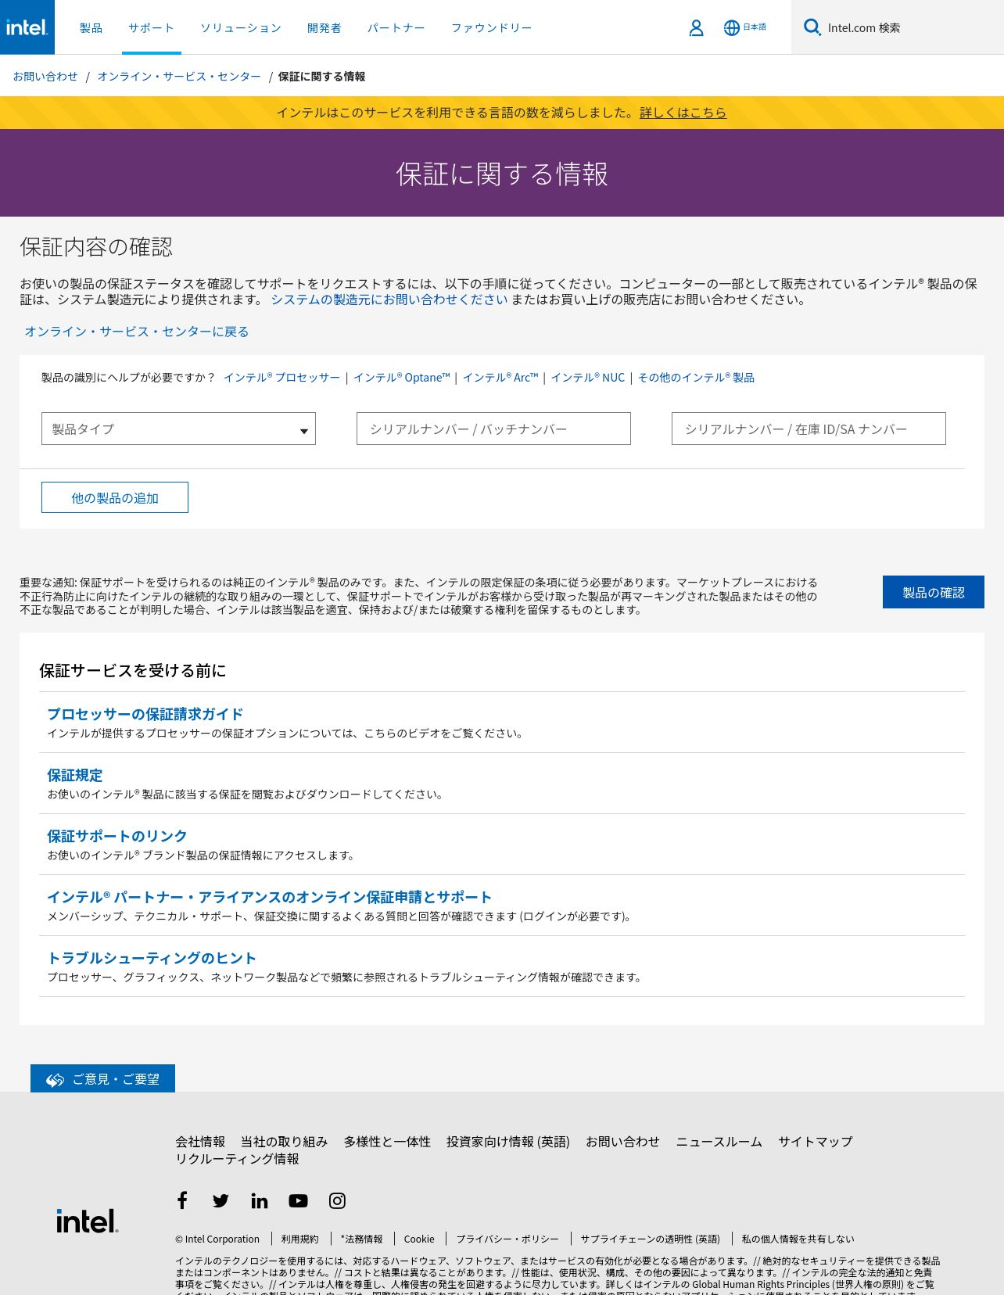Screen dimensions: 1004x1295
Task: Open Intel YouTube channel icon
Action: click(298, 1200)
